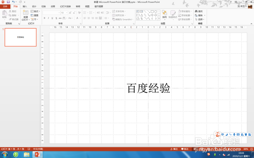This screenshot has width=254, height=158.
Task: Switch to the 动画 (Animations) tab
Action: pyautogui.click(x=53, y=7)
